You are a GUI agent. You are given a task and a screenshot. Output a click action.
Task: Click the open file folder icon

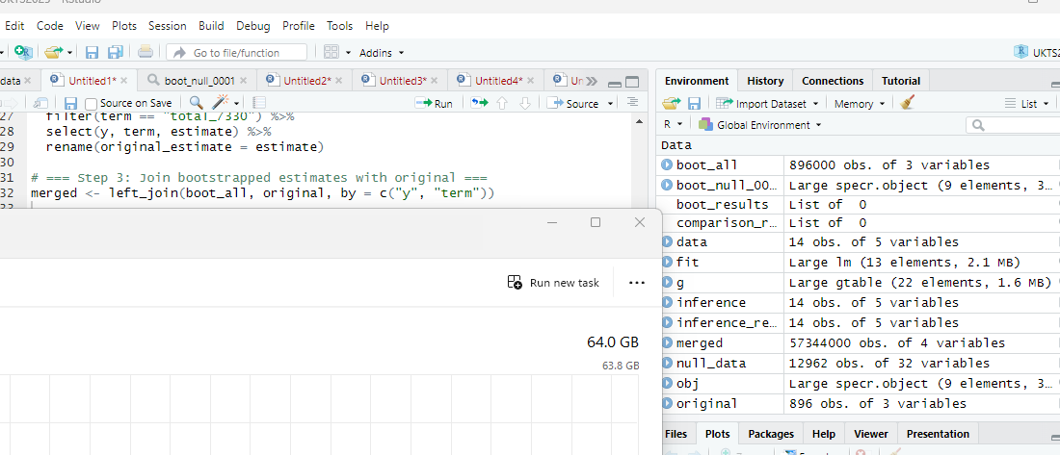pyautogui.click(x=53, y=52)
